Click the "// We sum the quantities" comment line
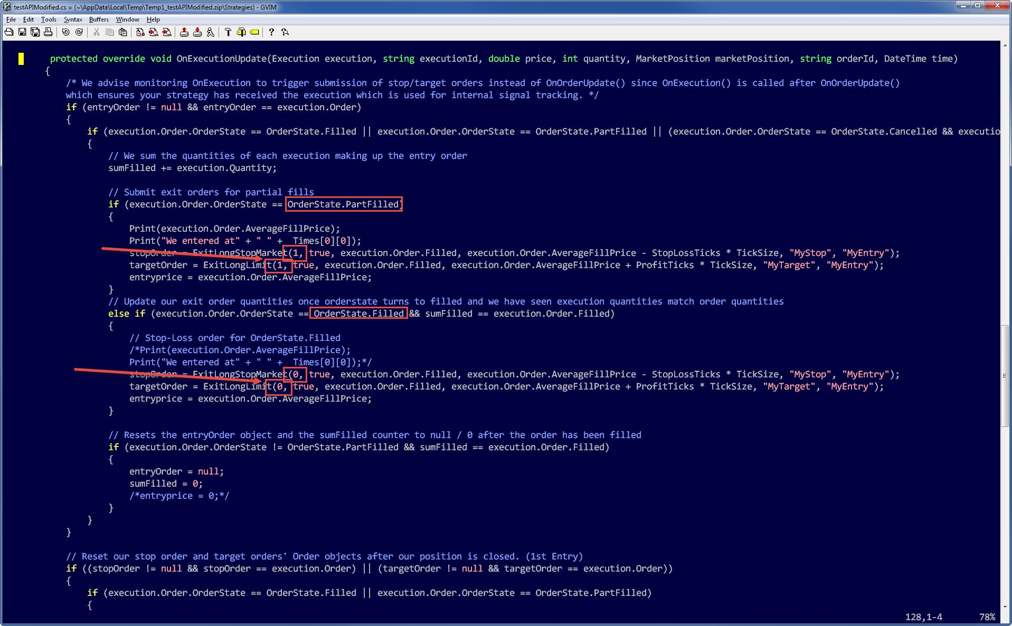Screen dimensions: 1012x626 (288, 156)
